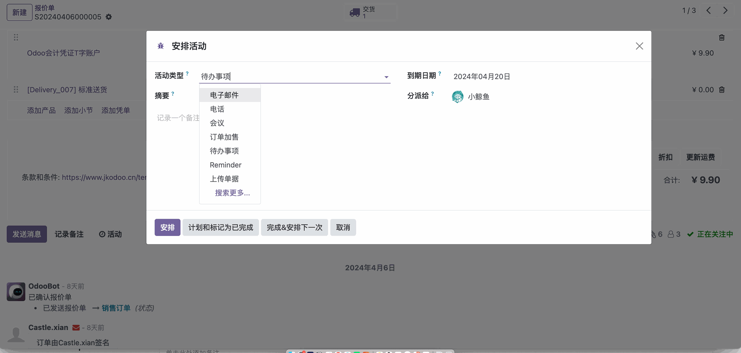Click the 取消 button
Viewport: 741px width, 353px height.
343,227
